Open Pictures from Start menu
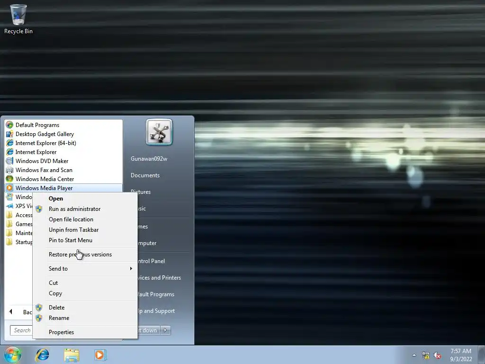Image resolution: width=485 pixels, height=364 pixels. tap(141, 192)
